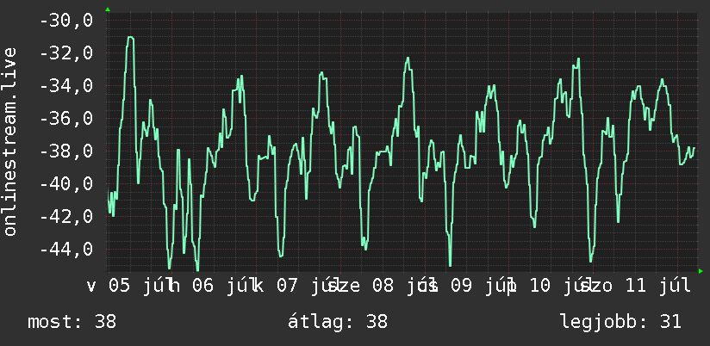Click the 'p 10 júl' date label
Screen dimensions: 710x346
pyautogui.click(x=551, y=286)
